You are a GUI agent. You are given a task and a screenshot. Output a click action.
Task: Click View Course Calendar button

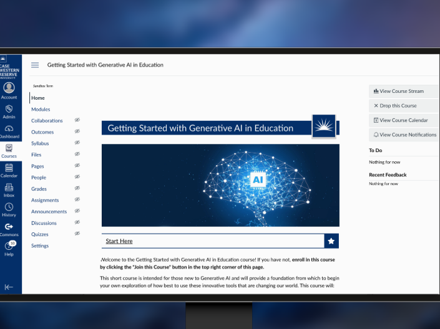click(x=404, y=120)
